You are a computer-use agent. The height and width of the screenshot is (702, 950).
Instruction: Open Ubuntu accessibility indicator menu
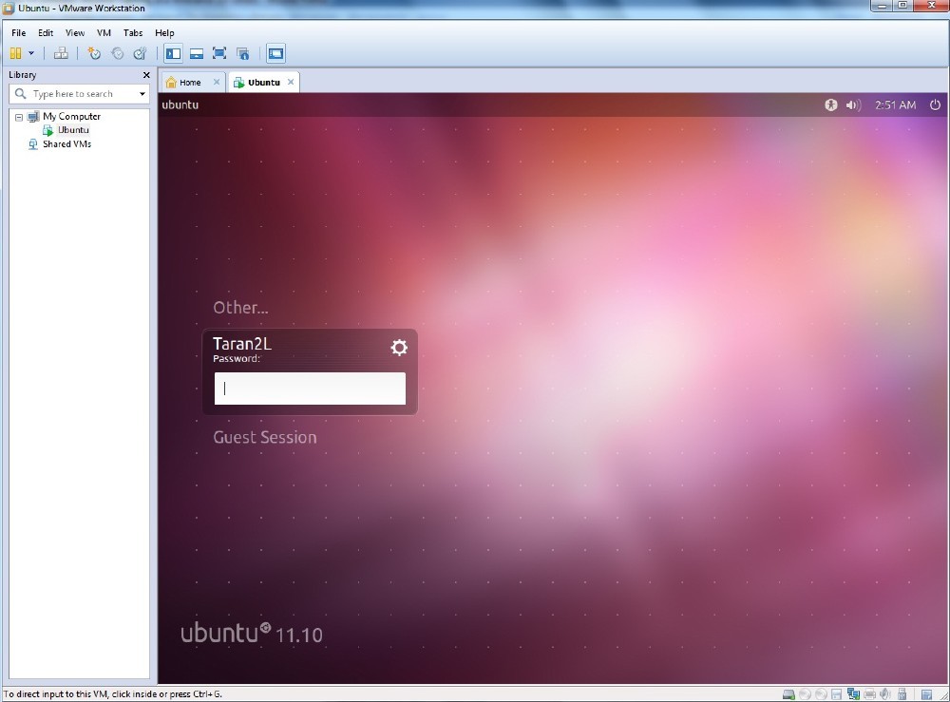(830, 104)
